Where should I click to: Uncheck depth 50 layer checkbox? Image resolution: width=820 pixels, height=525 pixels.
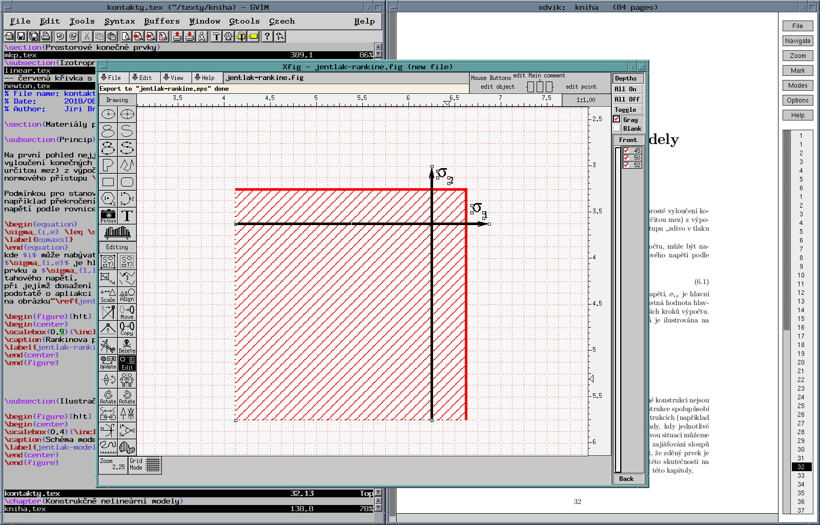coord(626,158)
